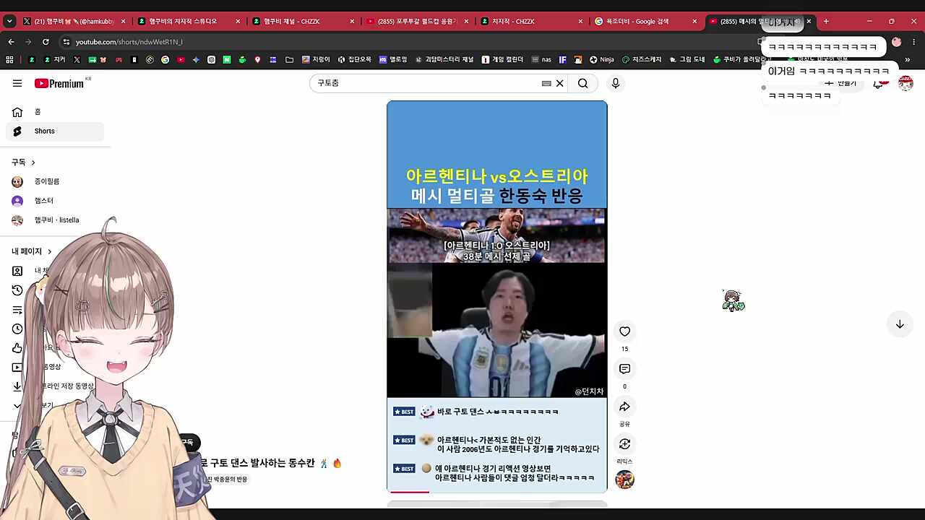Open a new browser tab
The height and width of the screenshot is (520, 925).
[826, 22]
